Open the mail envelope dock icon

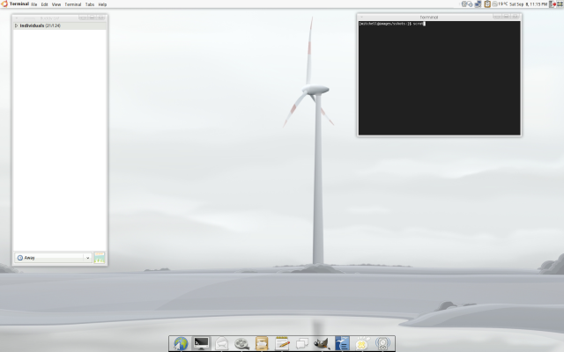(221, 344)
